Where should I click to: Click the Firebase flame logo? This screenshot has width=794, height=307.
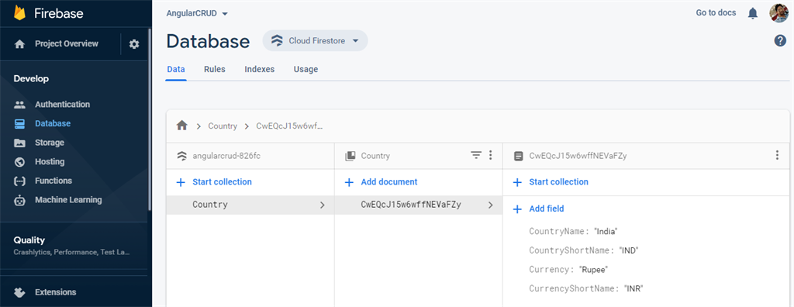coord(19,12)
